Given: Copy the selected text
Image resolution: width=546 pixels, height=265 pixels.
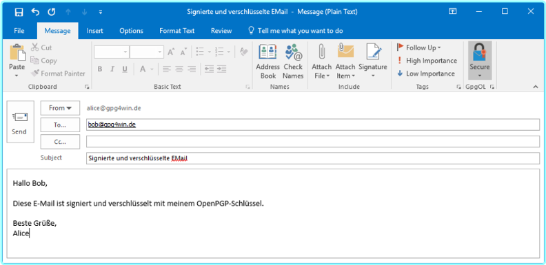Looking at the screenshot, I should (x=44, y=60).
